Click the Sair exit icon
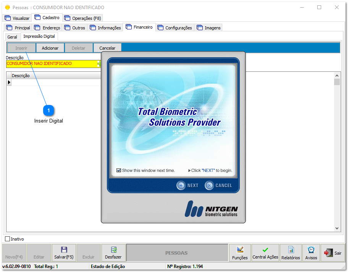This screenshot has width=349, height=273. tap(328, 253)
